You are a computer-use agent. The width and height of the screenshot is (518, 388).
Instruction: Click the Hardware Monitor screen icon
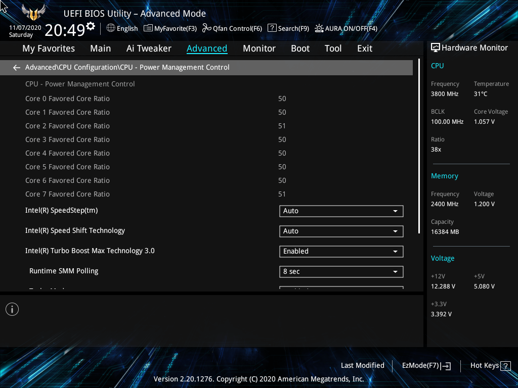436,48
